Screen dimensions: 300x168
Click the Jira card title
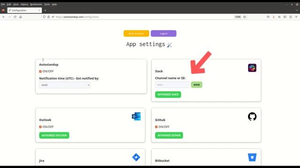[x=42, y=161]
